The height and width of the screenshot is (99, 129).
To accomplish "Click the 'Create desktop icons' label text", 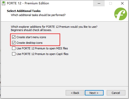I will pos(29,43).
